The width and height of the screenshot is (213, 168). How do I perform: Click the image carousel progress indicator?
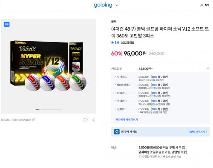click(48, 109)
